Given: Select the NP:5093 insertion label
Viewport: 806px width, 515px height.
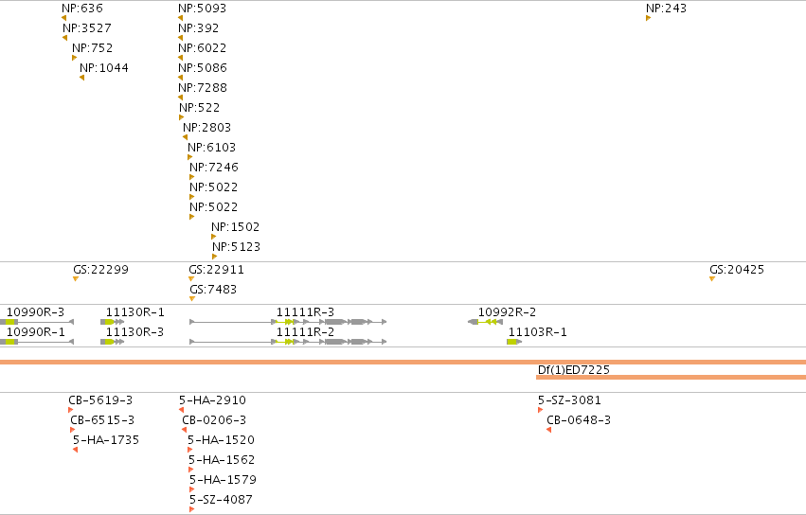Looking at the screenshot, I should coord(202,9).
